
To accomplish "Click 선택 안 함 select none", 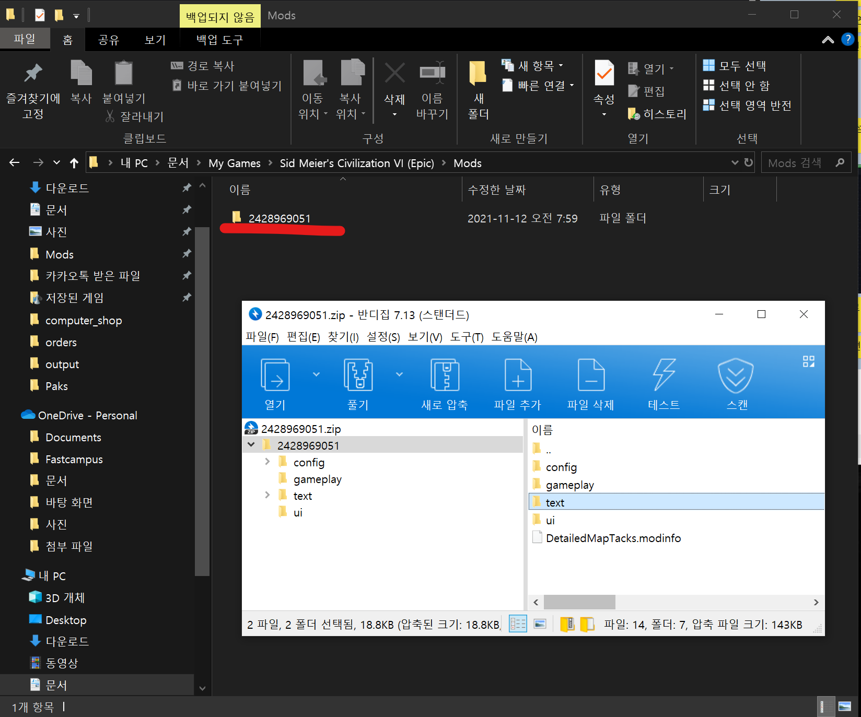I will (736, 86).
